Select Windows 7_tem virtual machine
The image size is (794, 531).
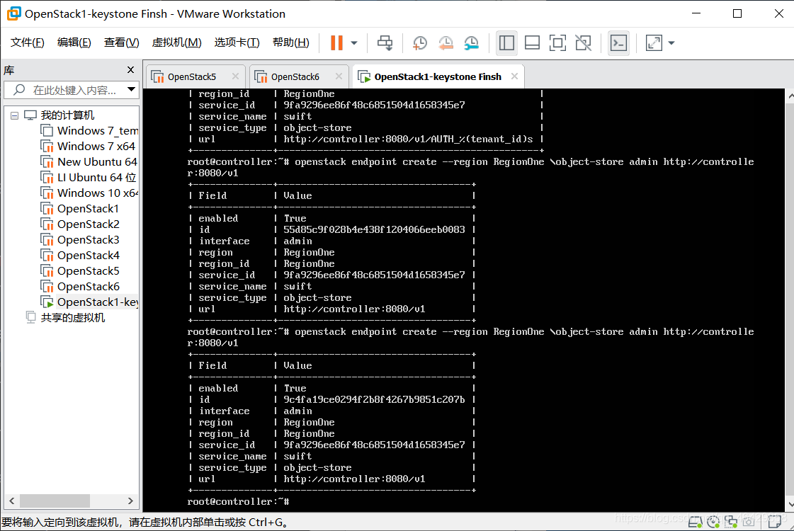tap(98, 131)
